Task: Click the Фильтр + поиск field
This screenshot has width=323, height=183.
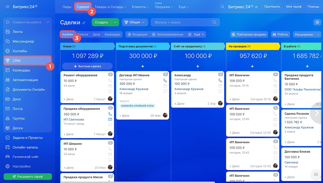Action: point(185,22)
